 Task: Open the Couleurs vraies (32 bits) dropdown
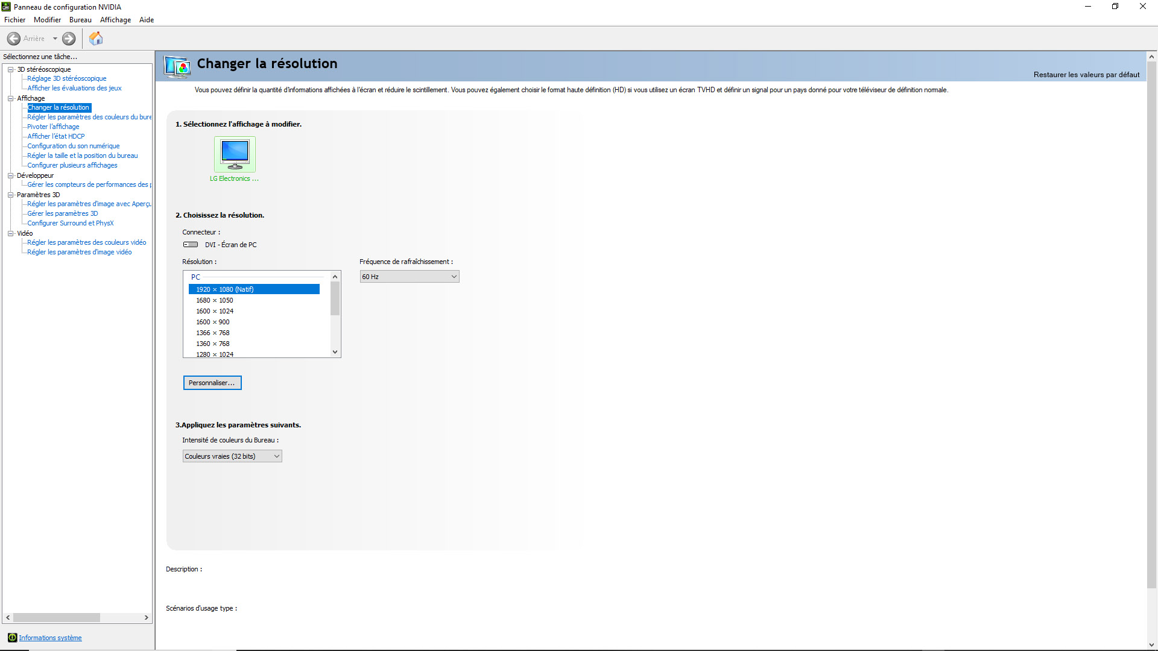point(232,456)
